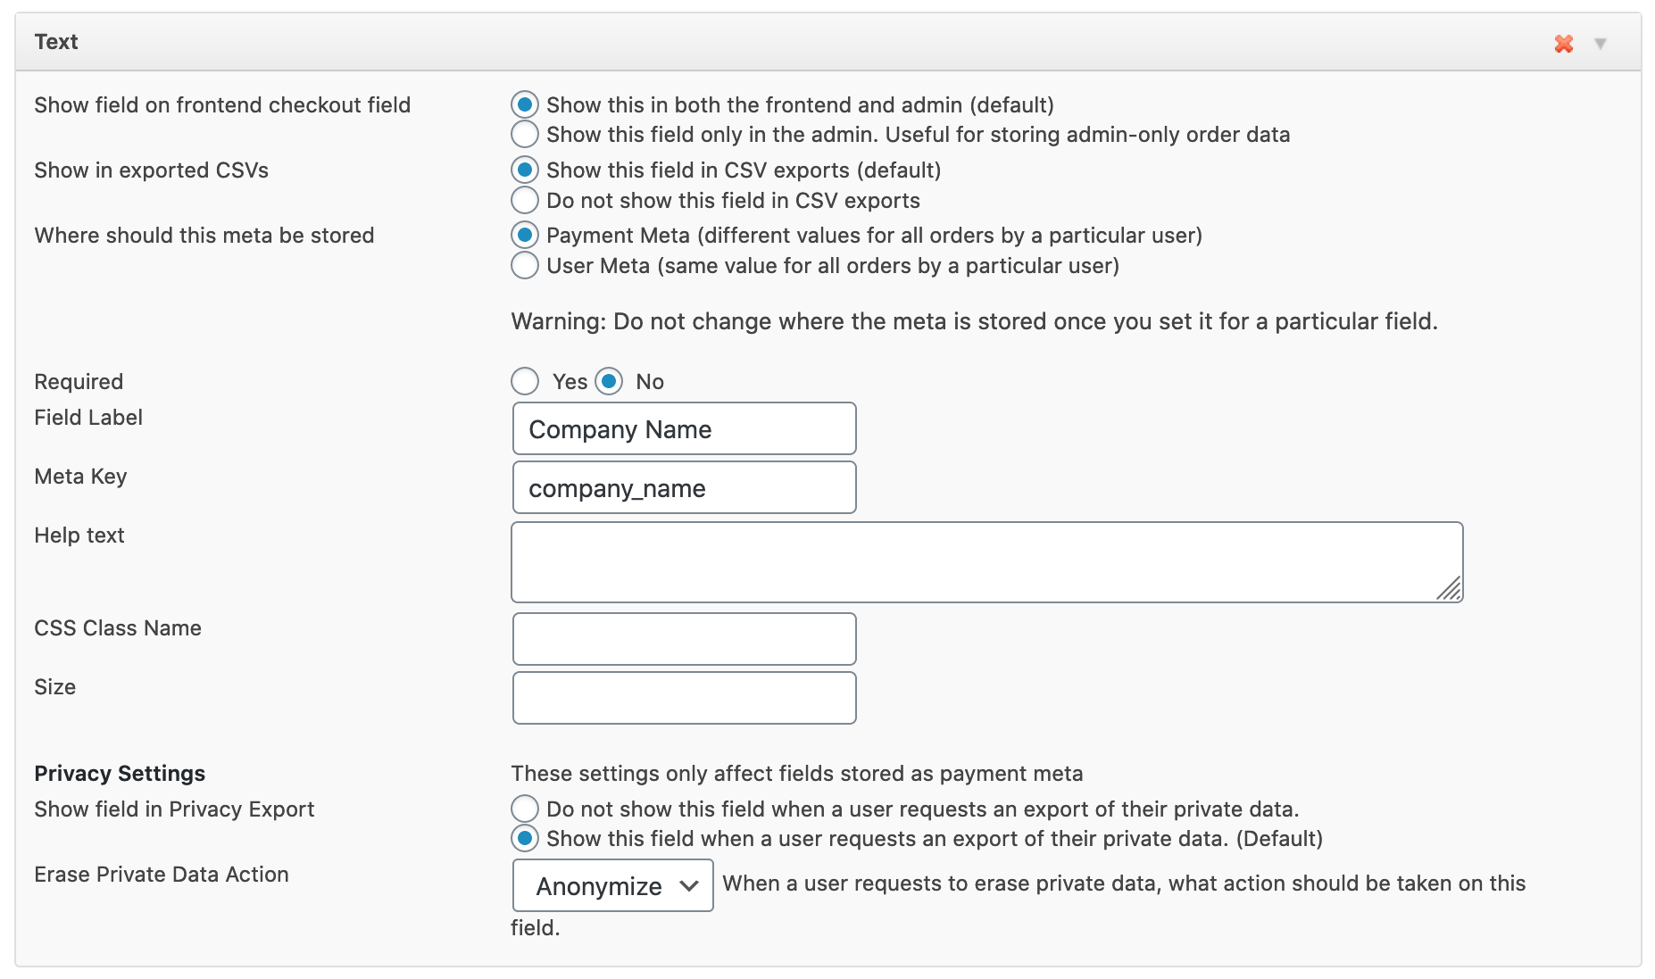Open the Anonymize erase action dropdown
1655x979 pixels.
(x=613, y=885)
